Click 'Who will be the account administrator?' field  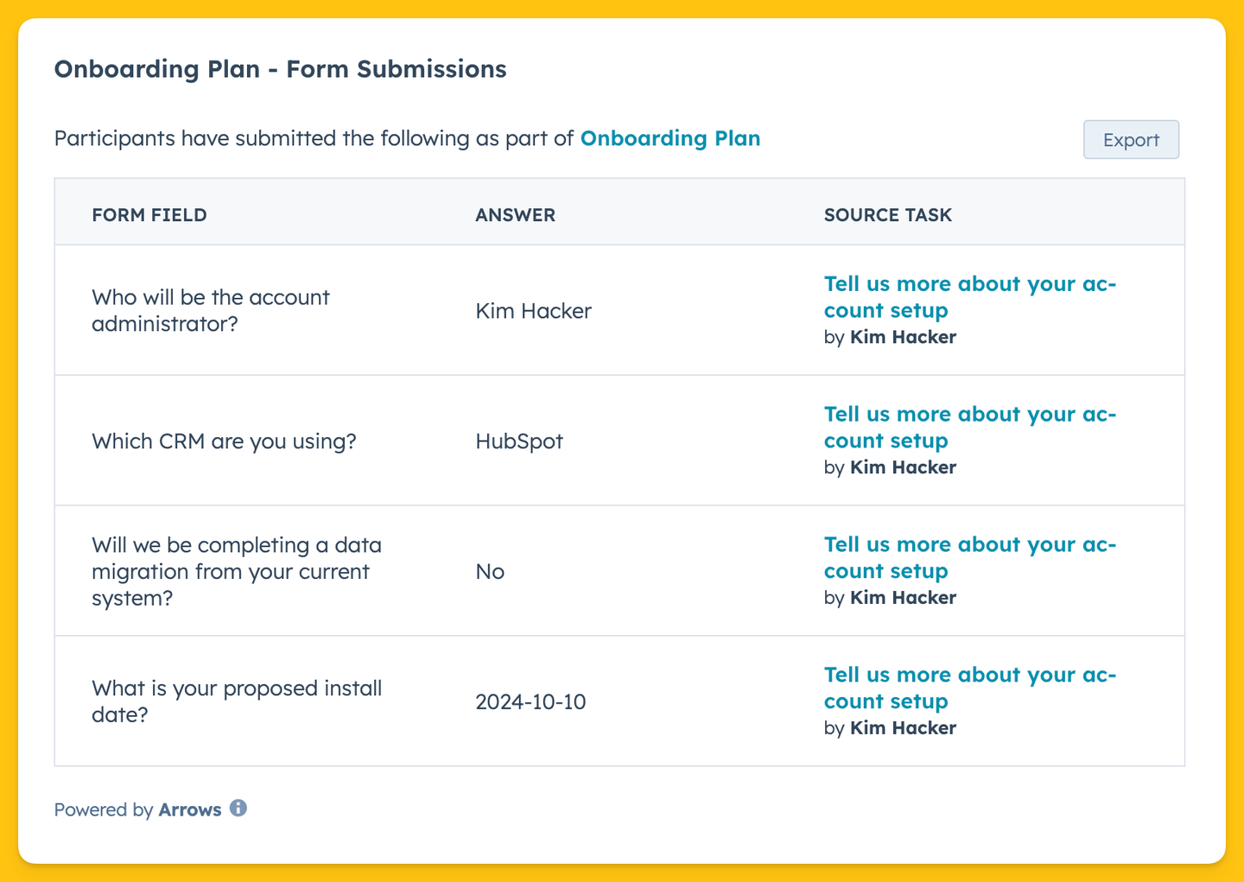[x=211, y=310]
